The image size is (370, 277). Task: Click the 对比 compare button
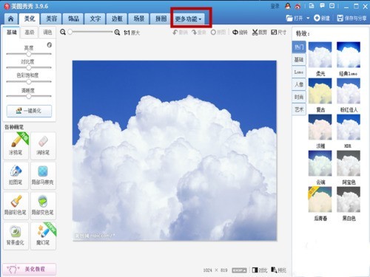(260, 270)
